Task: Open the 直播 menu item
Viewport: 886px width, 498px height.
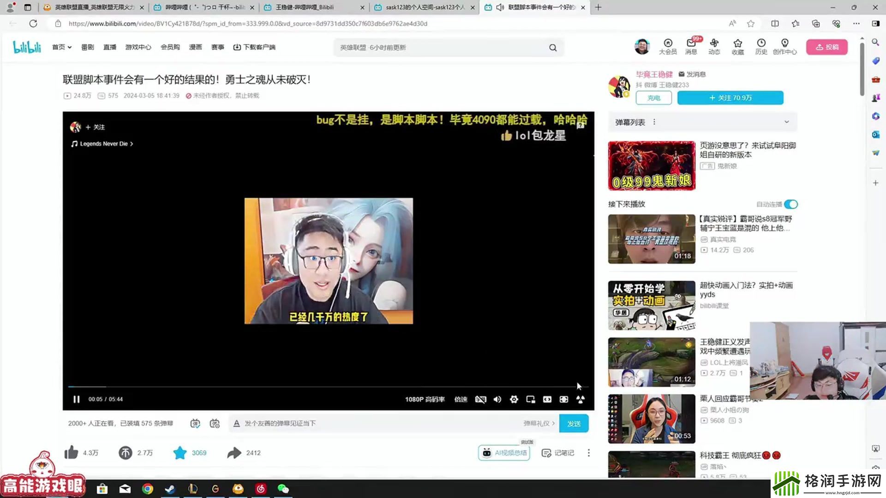Action: 109,47
